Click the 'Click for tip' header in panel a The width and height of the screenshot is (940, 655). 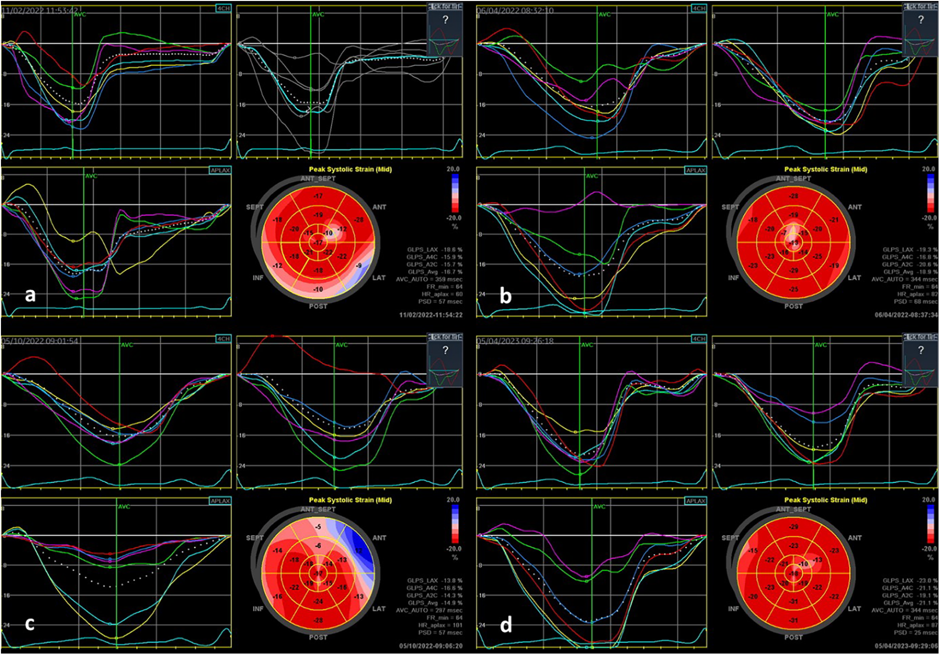pos(445,6)
